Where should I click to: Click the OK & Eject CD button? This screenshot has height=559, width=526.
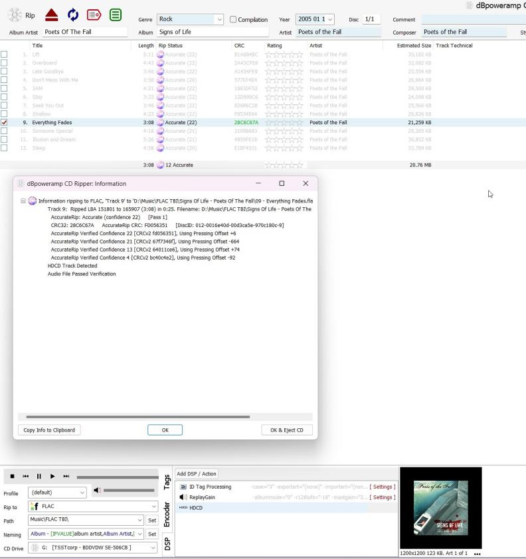(287, 430)
